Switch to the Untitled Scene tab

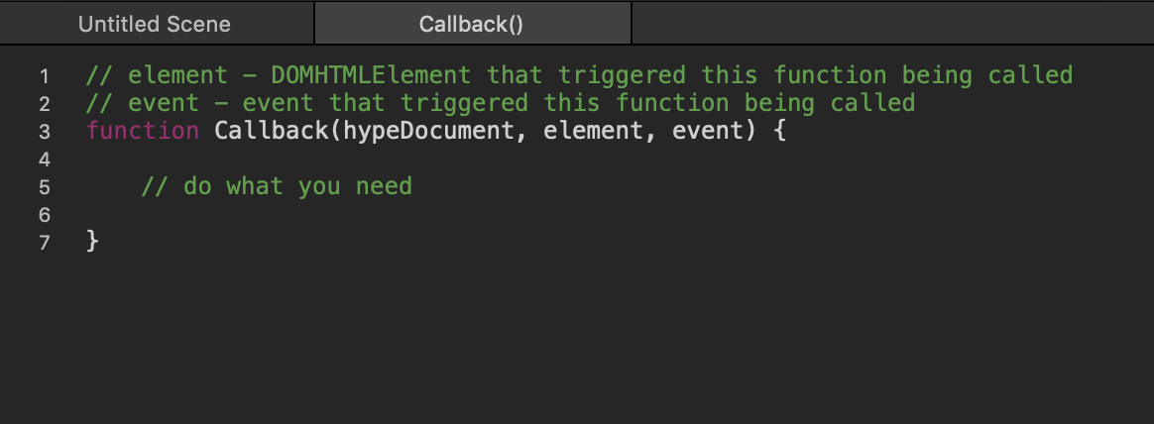pyautogui.click(x=155, y=24)
